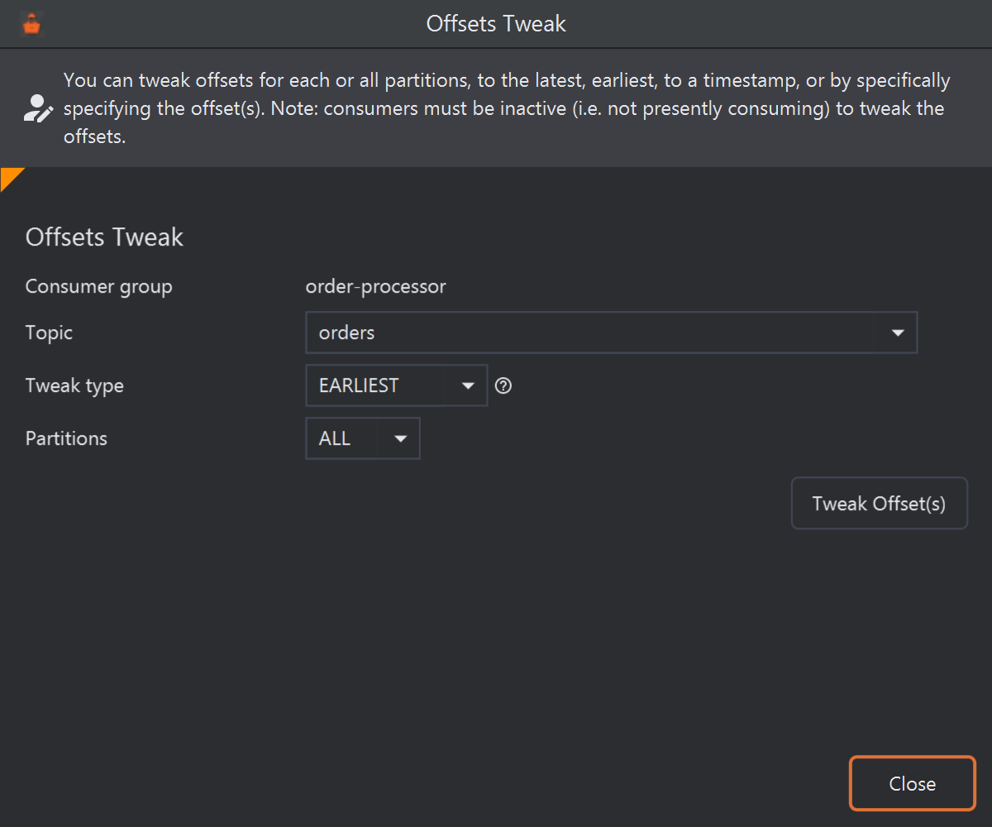Click the order-processor consumer group value

[376, 287]
